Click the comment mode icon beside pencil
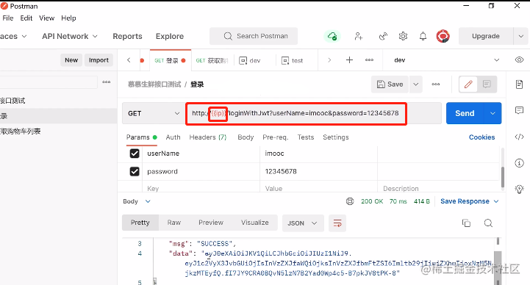Screen dimensions: 530x285 pyautogui.click(x=487, y=84)
